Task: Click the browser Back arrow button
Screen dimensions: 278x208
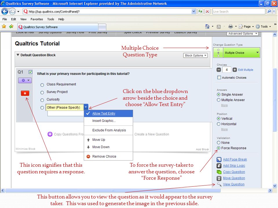Action: (x=5, y=12)
